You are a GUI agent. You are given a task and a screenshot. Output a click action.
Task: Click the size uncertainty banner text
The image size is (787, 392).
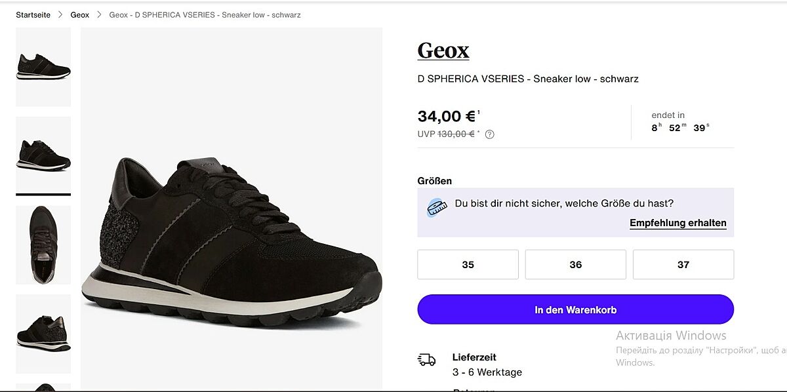click(564, 203)
